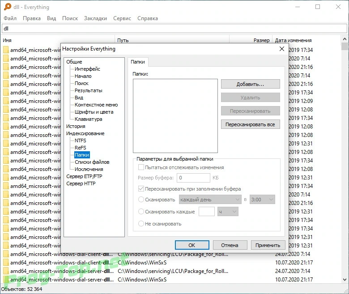Click the Пересканировать все button
The width and height of the screenshot is (349, 294).
251,124
